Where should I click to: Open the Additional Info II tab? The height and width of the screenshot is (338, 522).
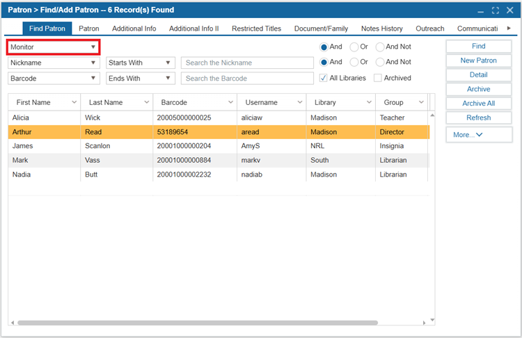193,29
